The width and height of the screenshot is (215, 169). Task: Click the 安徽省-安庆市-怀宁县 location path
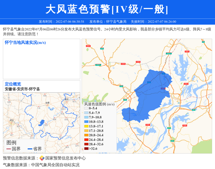pos(22,89)
